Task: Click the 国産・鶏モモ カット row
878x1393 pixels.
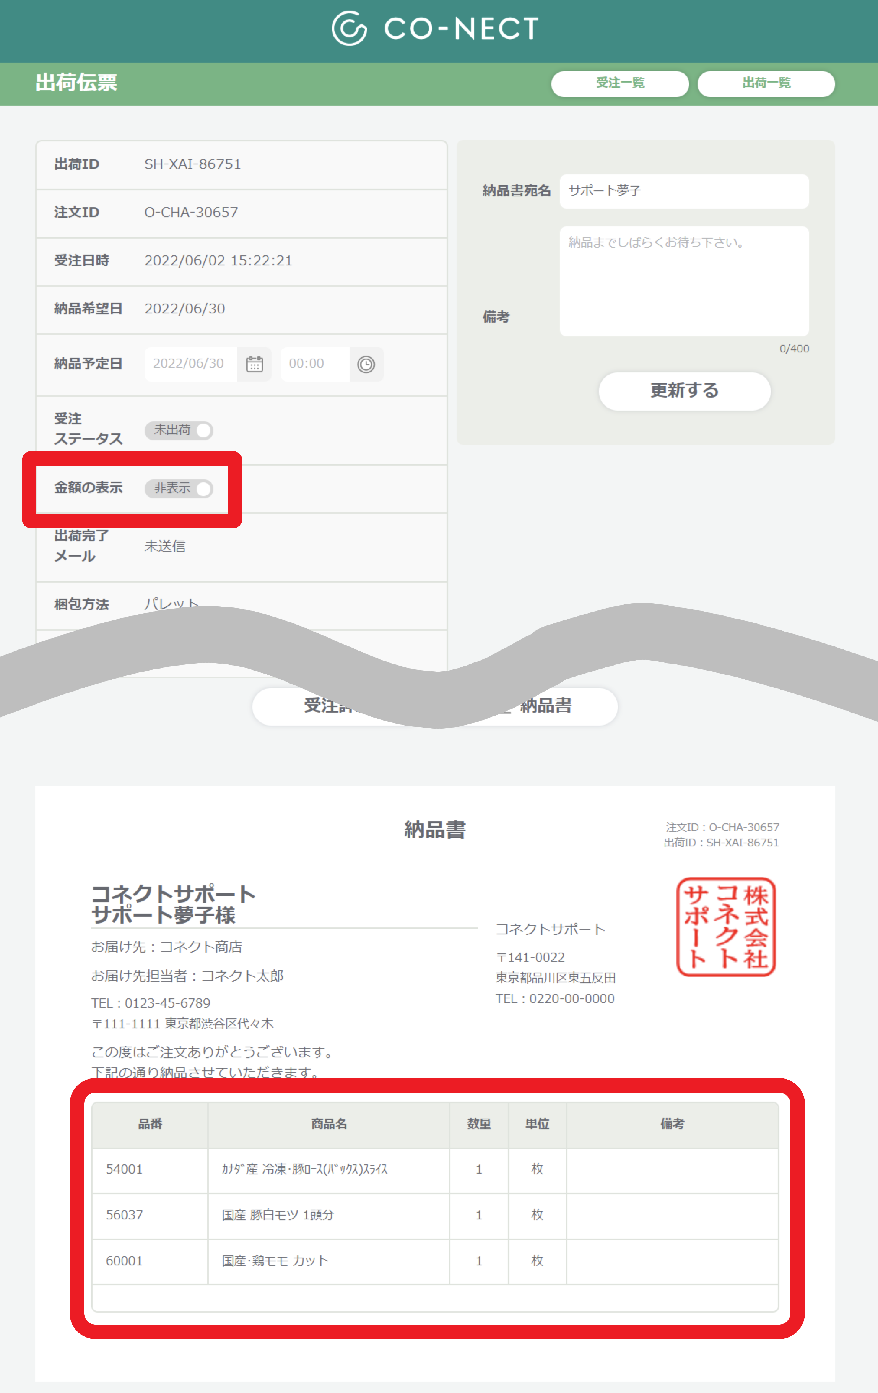Action: click(275, 1261)
